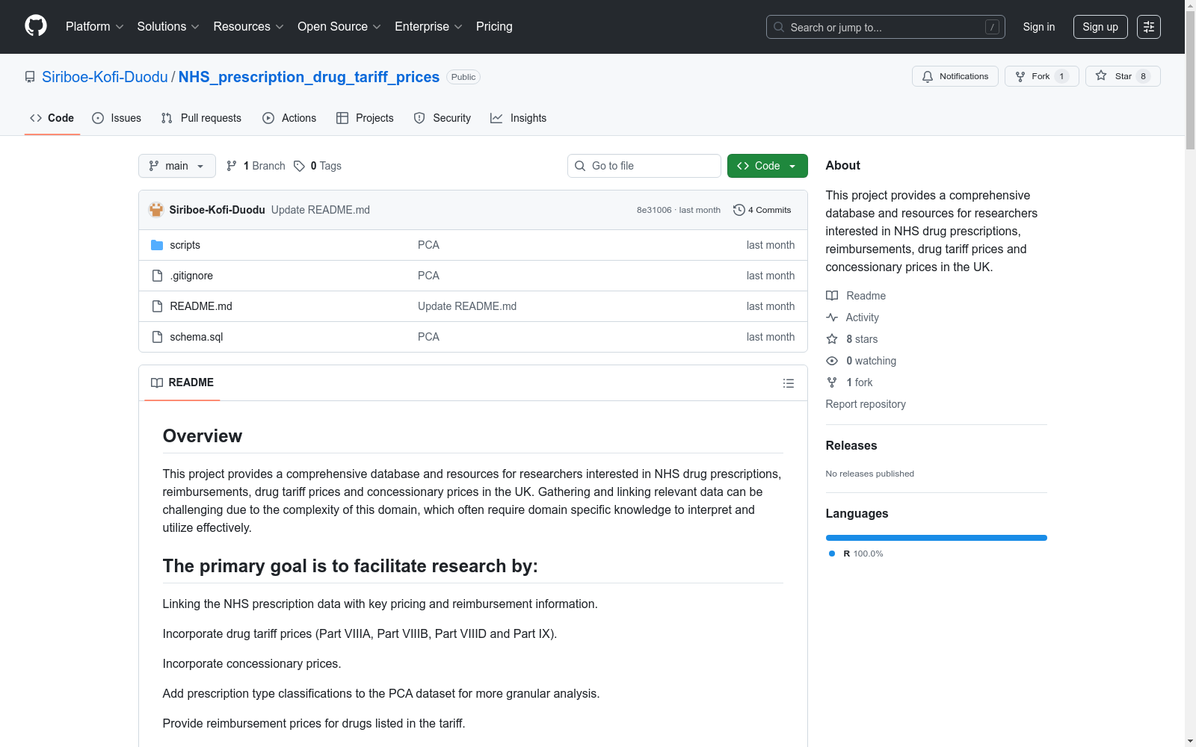Click the README.md file icon
The height and width of the screenshot is (747, 1196).
coord(157,306)
